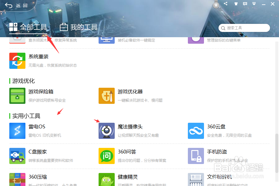Click the 360问答 title text
Image resolution: width=279 pixels, height=186 pixels.
pyautogui.click(x=127, y=152)
